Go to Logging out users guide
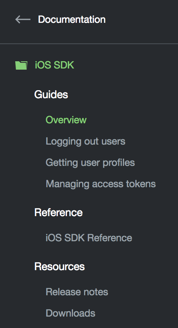Screen dimensions: 178x328 (x=86, y=142)
